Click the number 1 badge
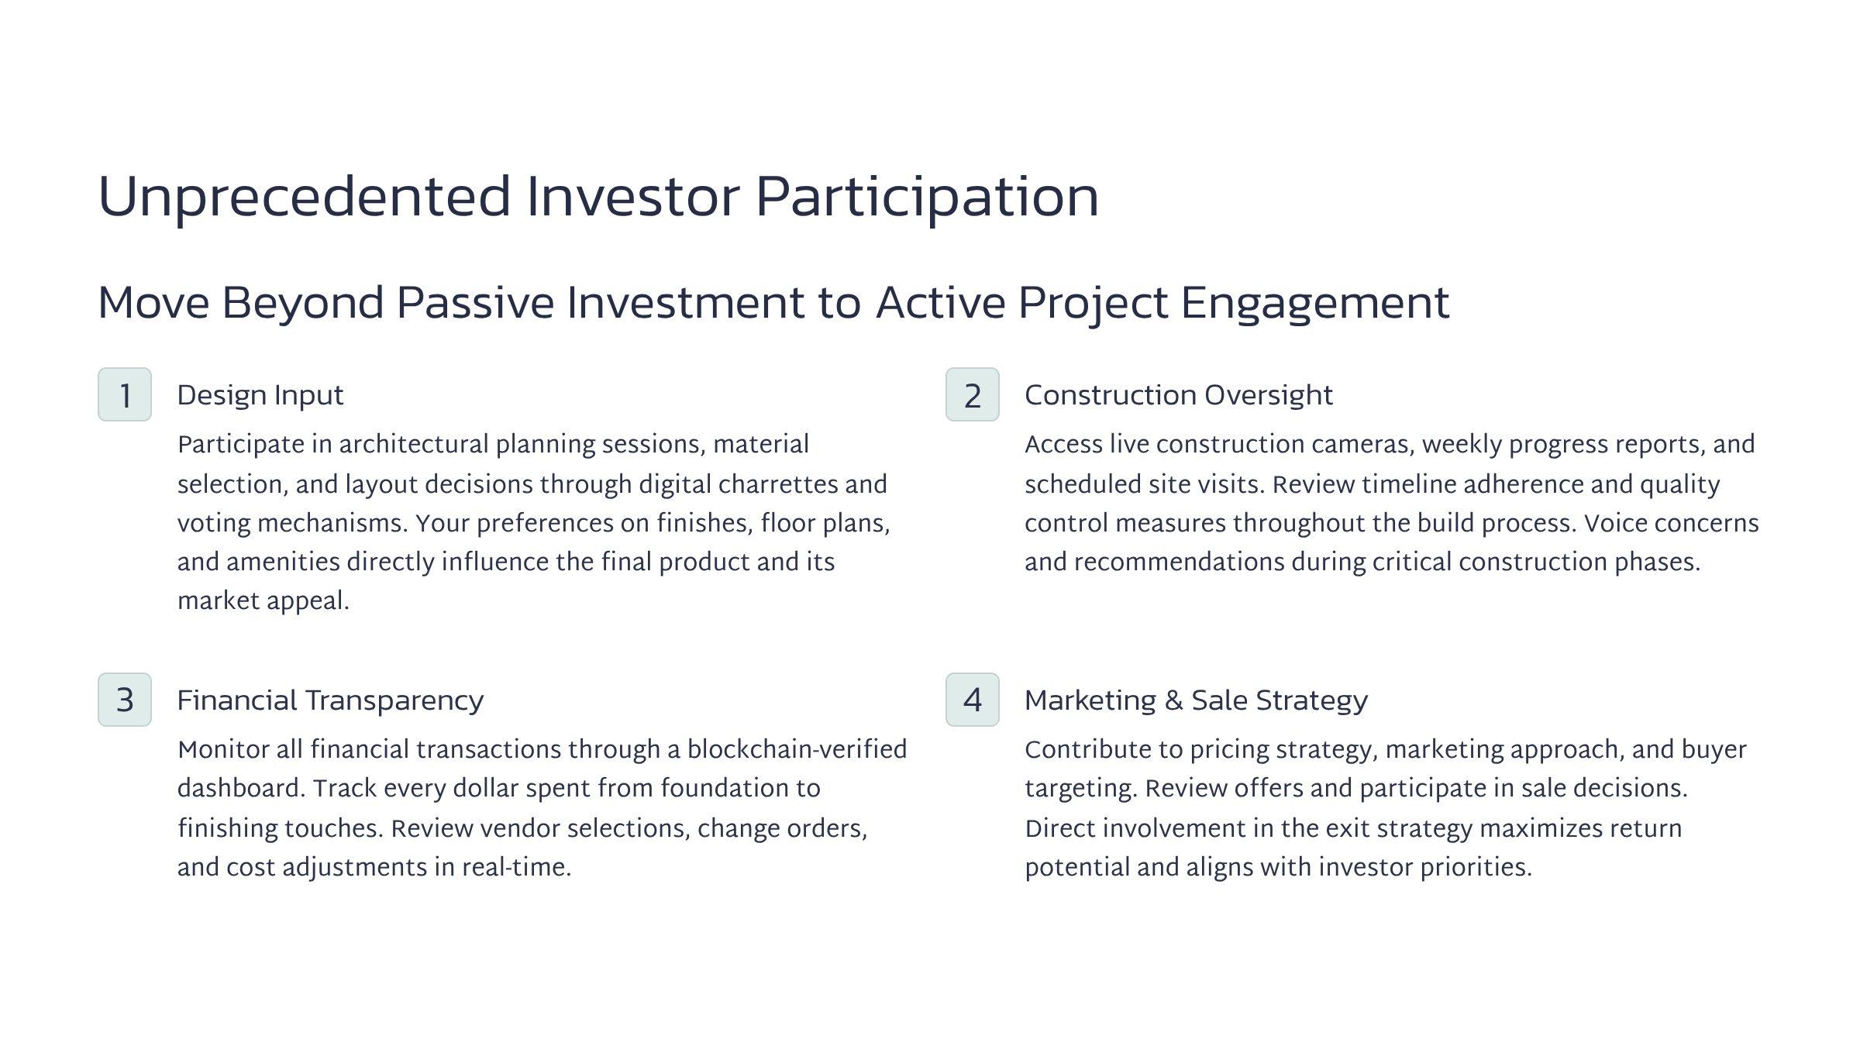Viewport: 1860px width, 1046px height. (x=125, y=394)
